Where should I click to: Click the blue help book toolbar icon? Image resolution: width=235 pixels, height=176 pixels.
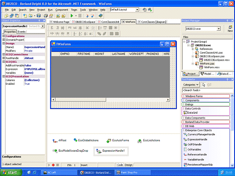point(101,16)
